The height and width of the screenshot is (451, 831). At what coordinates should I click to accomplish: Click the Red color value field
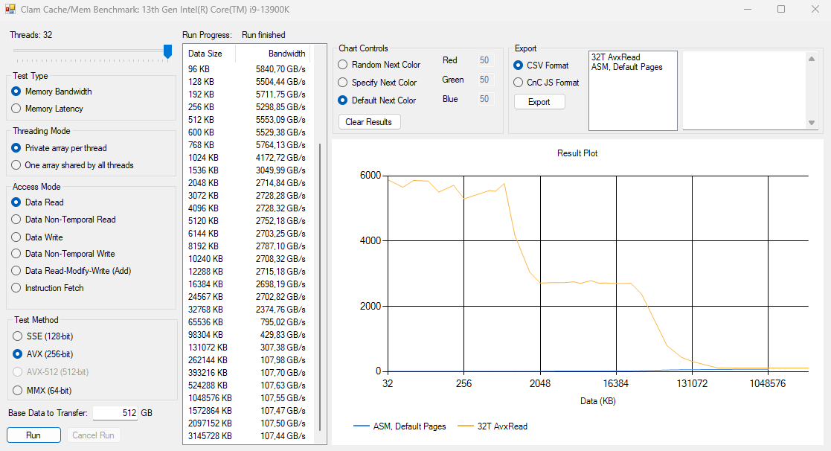[486, 60]
